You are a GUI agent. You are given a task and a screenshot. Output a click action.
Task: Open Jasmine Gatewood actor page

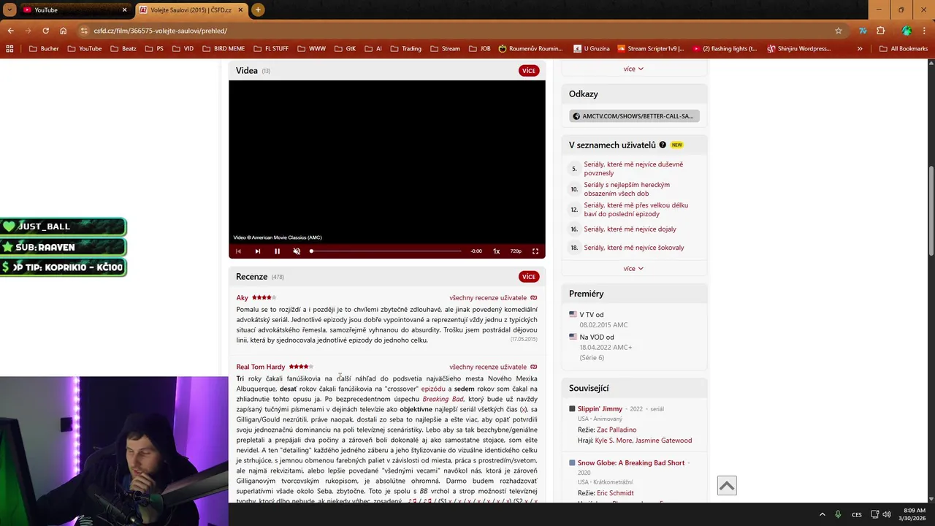coord(663,441)
